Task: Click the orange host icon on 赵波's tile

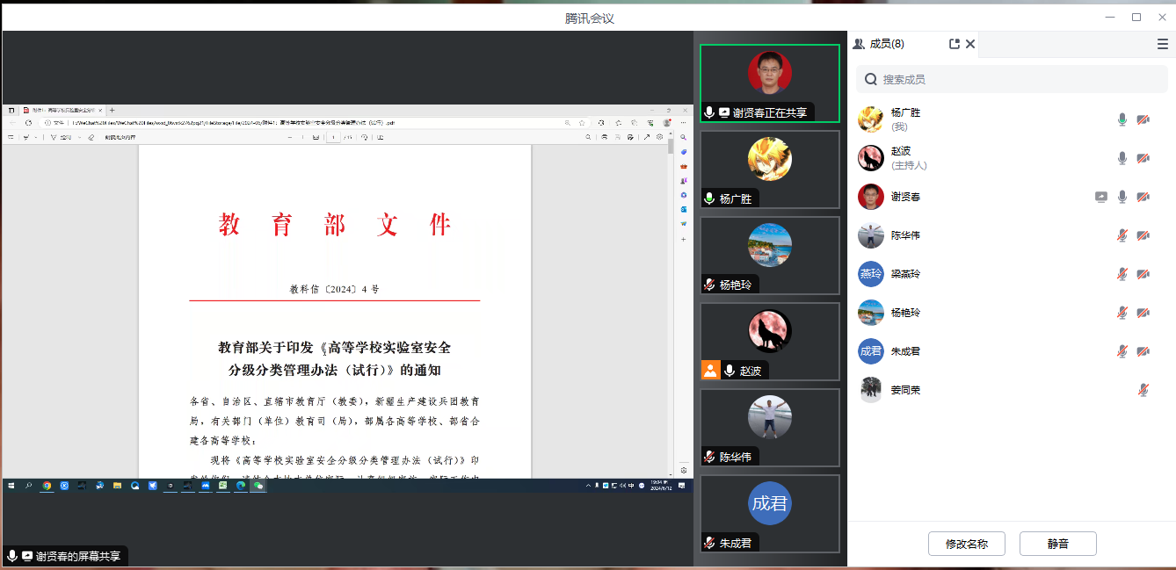Action: 710,371
